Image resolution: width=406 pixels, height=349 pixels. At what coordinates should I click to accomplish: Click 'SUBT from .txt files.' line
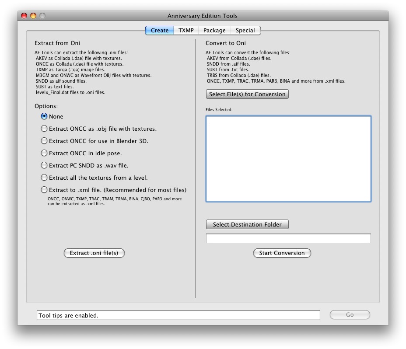pos(228,70)
